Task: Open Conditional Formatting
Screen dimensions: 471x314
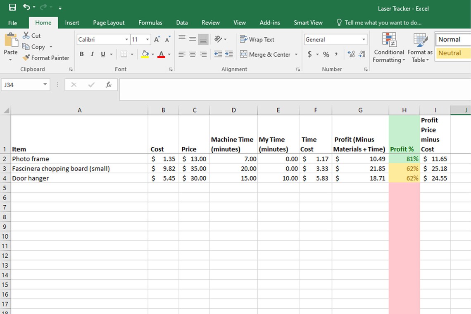Action: point(388,48)
